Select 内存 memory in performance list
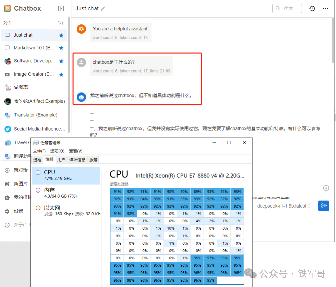 (66, 193)
